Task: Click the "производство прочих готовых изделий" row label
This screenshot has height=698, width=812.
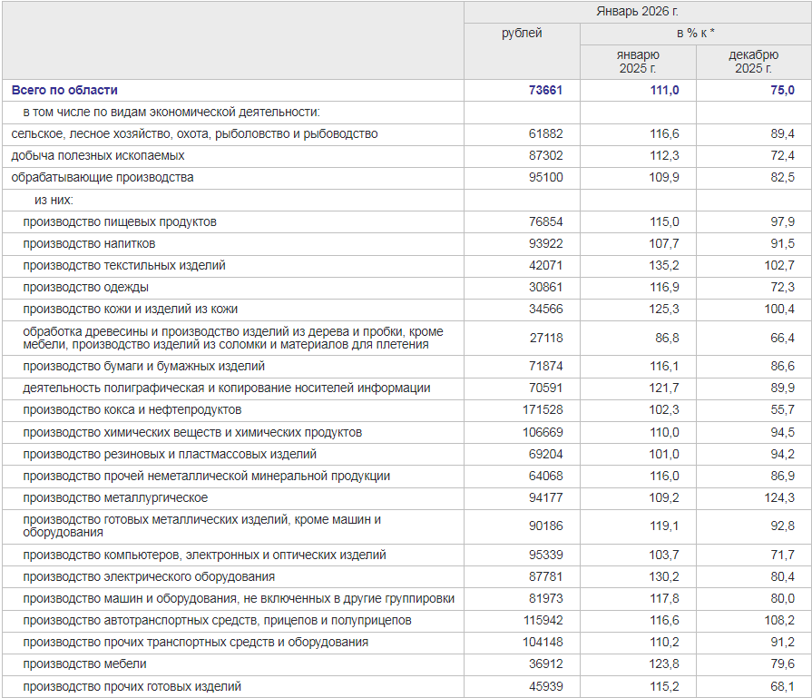Action: pyautogui.click(x=132, y=686)
